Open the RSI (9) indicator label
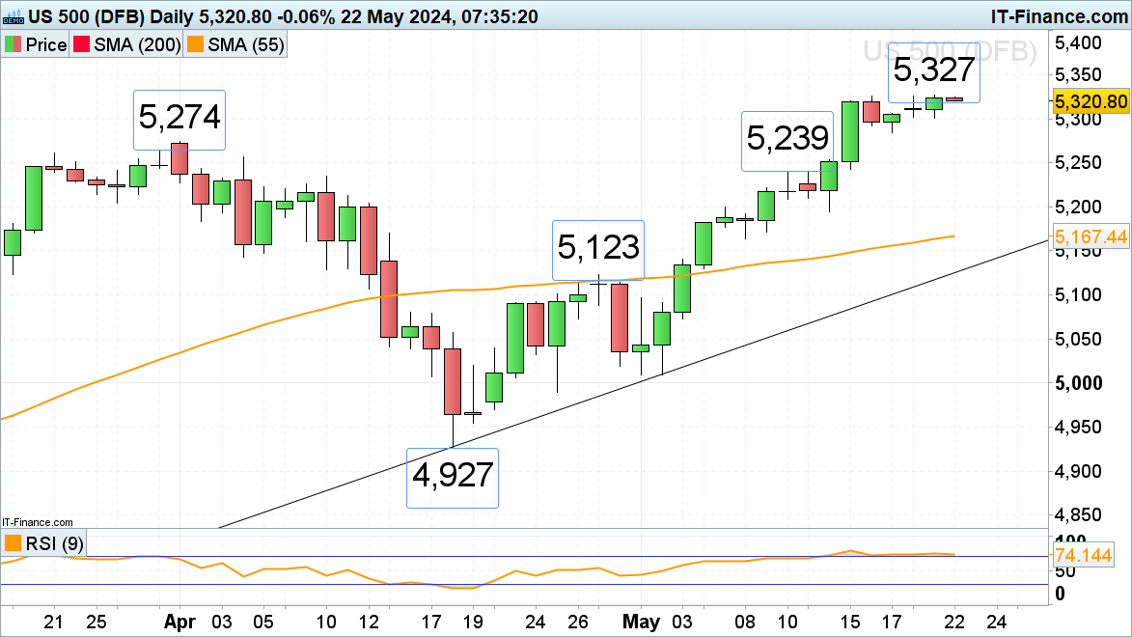 tap(55, 543)
